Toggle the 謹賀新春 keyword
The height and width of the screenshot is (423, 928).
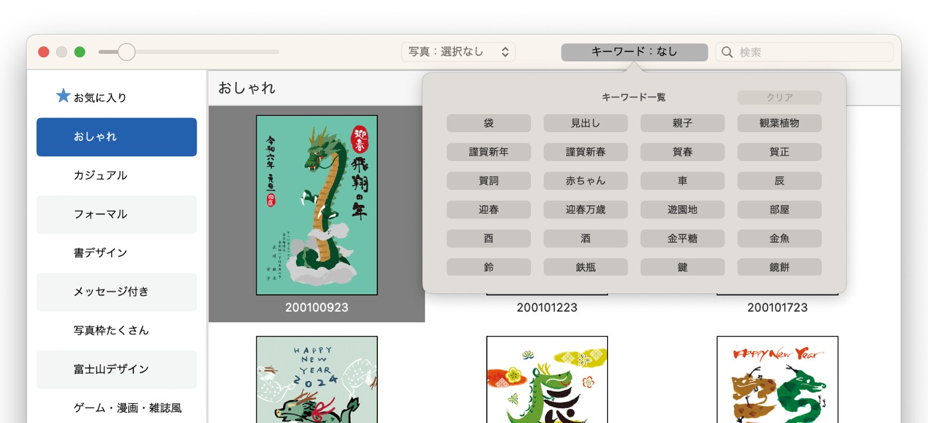[x=585, y=152]
